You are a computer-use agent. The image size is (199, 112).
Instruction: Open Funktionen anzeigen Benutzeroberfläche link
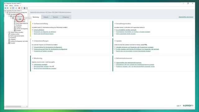(x=136, y=66)
